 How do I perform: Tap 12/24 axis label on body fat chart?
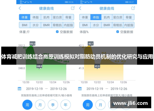(110, 82)
